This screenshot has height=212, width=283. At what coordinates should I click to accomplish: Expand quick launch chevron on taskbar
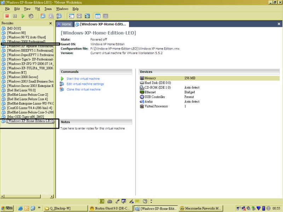tap(39, 208)
